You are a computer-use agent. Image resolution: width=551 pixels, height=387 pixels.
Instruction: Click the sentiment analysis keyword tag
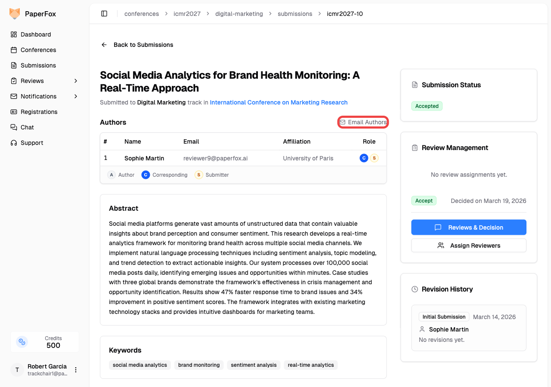pyautogui.click(x=254, y=365)
